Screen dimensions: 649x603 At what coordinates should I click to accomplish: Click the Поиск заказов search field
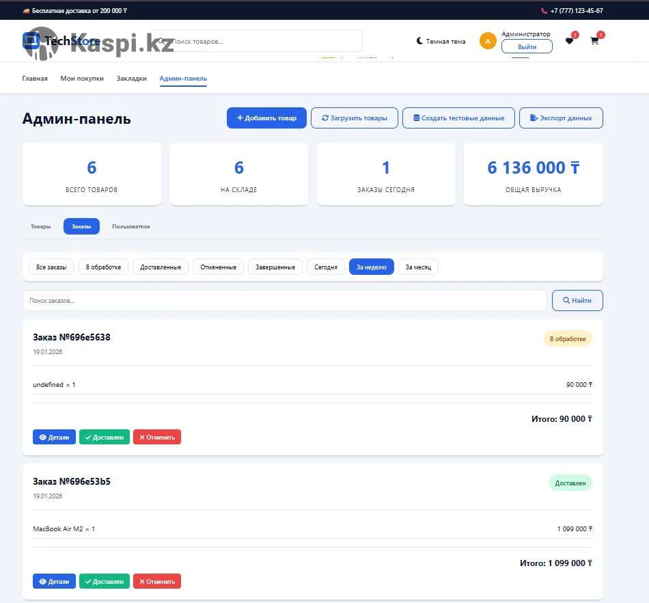pyautogui.click(x=284, y=301)
